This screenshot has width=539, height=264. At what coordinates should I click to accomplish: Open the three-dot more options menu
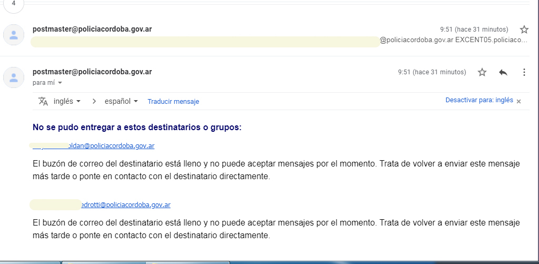524,72
